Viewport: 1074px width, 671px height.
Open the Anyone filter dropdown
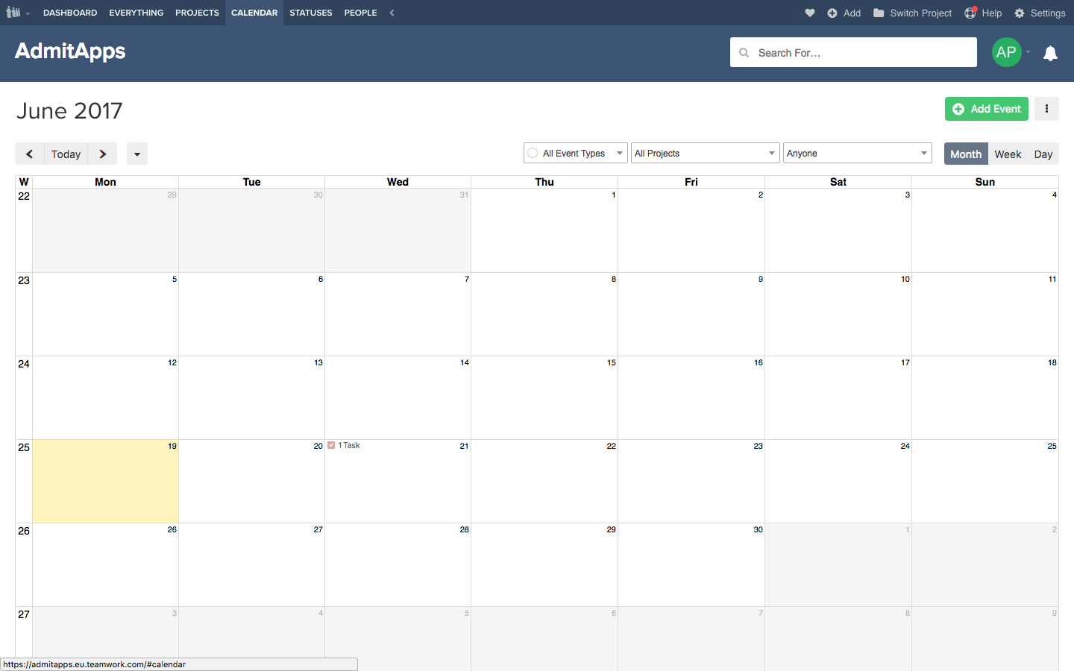858,153
